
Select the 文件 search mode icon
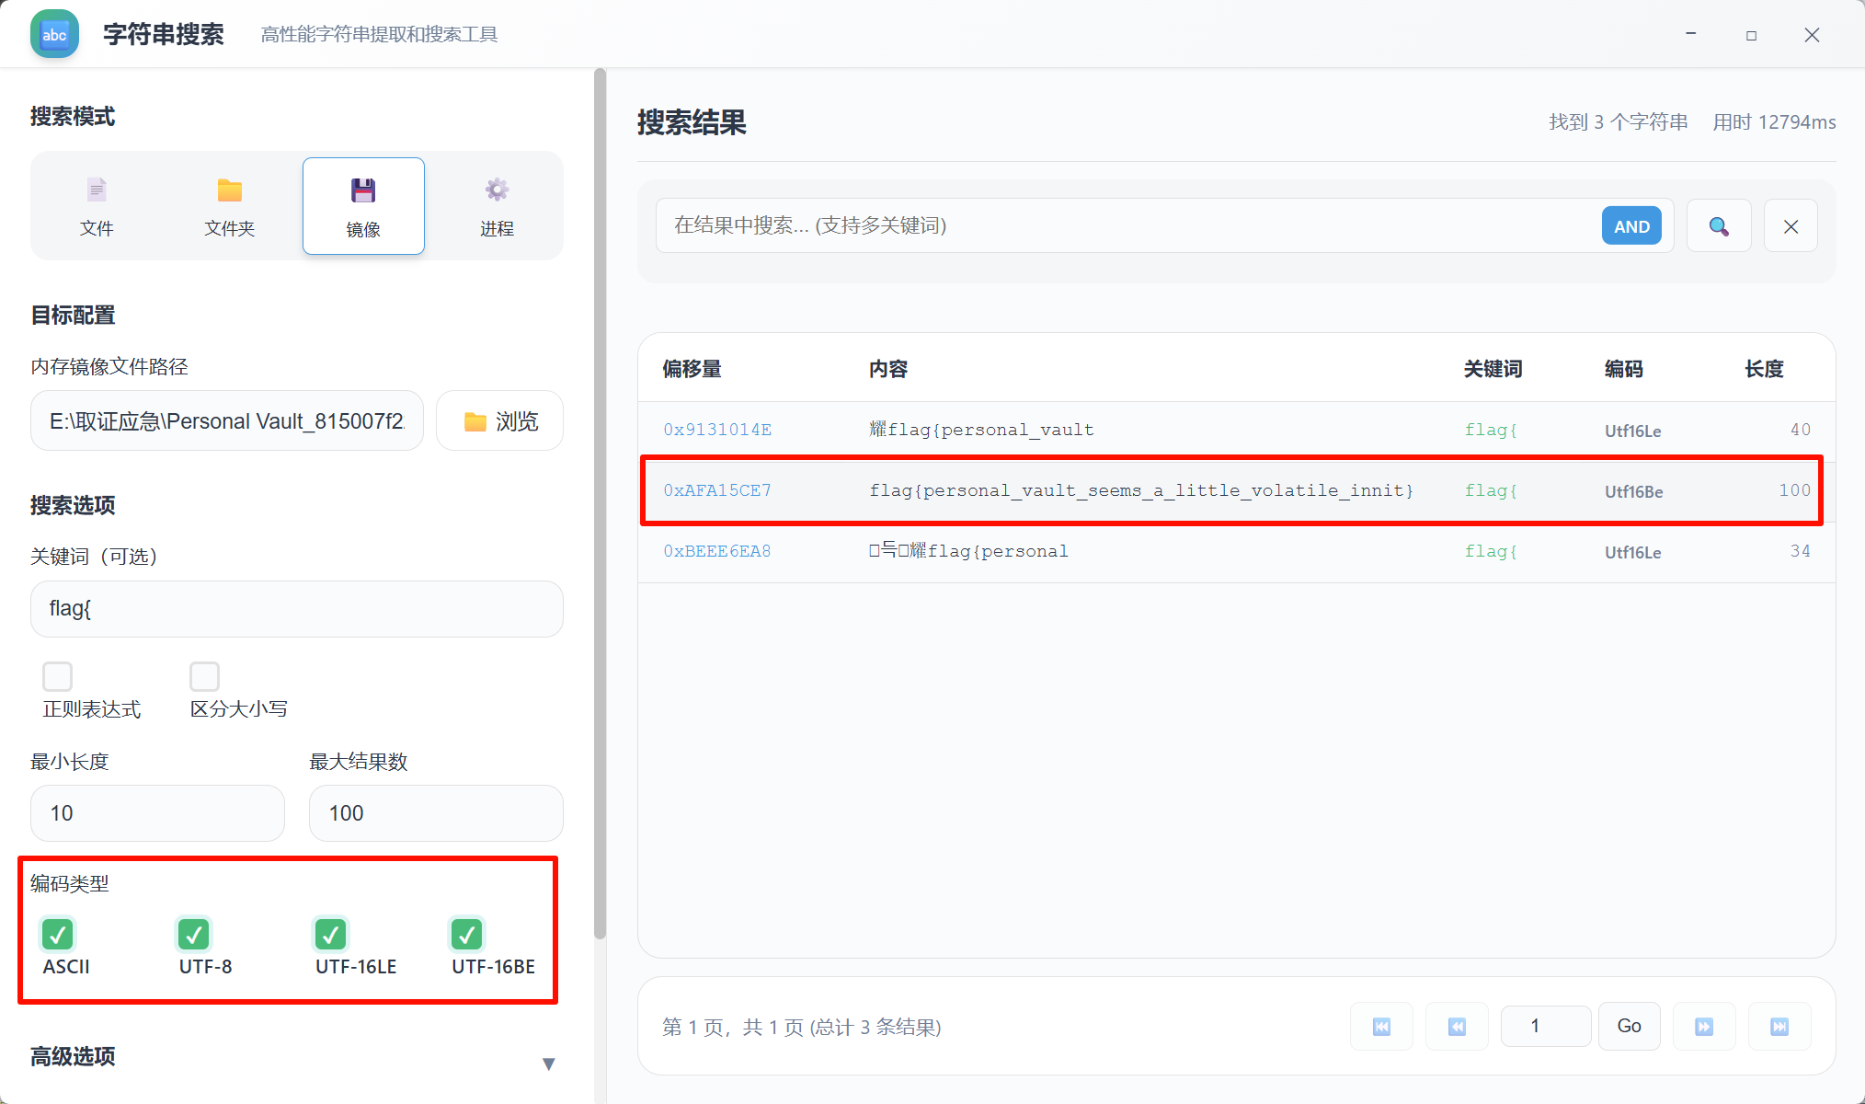pos(97,206)
